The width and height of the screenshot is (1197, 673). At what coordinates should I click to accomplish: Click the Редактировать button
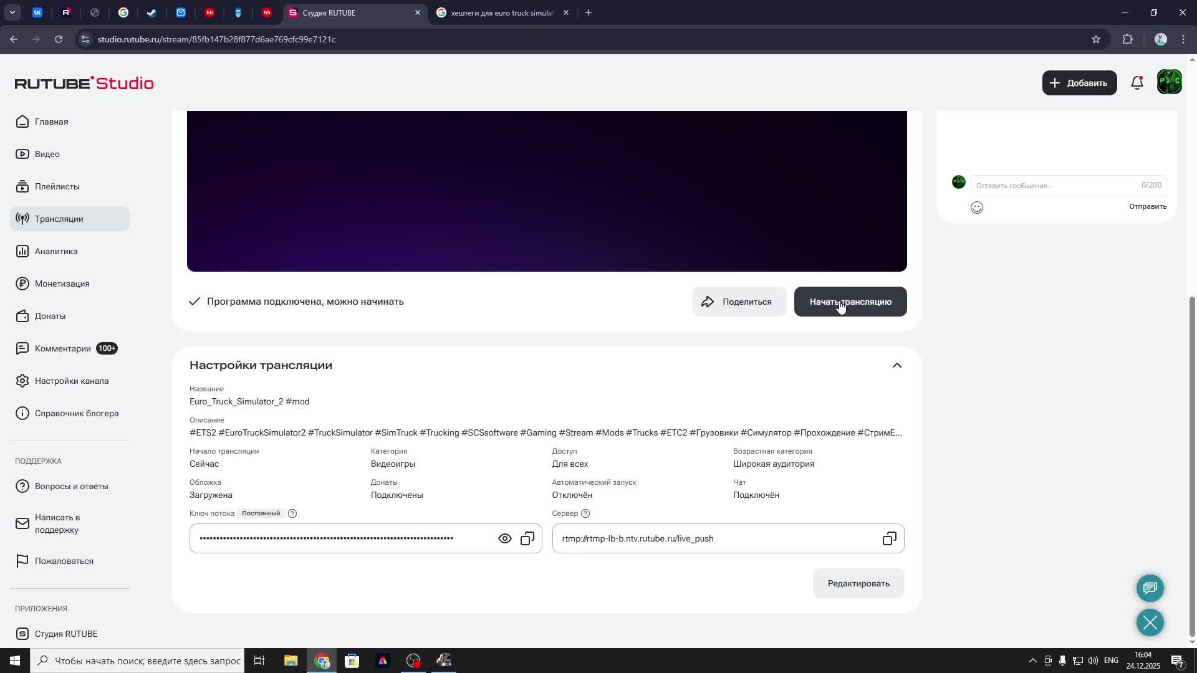[858, 583]
